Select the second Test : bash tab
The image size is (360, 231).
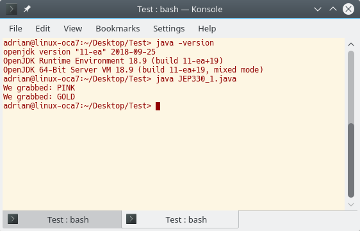click(180, 219)
